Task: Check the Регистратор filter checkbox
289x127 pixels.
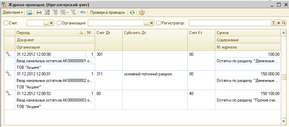Action: tap(159, 23)
